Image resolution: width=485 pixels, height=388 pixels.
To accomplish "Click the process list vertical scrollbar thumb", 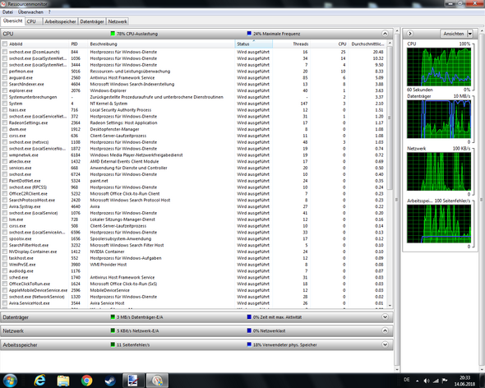I will 390,118.
